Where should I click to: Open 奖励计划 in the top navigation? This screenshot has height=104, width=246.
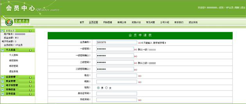(x=136, y=22)
